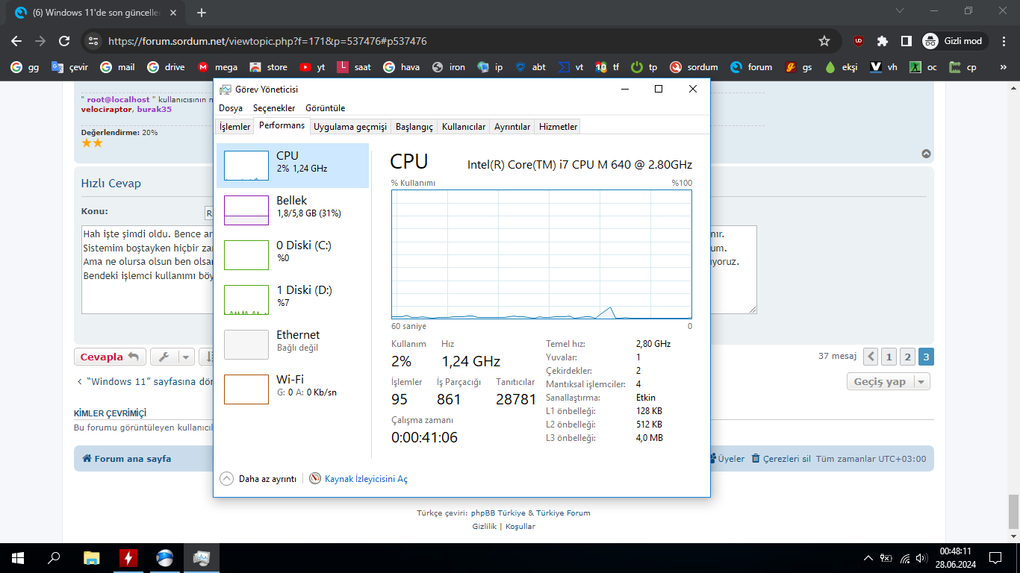Open the extensions puzzle icon
Image resolution: width=1020 pixels, height=573 pixels.
pos(883,41)
